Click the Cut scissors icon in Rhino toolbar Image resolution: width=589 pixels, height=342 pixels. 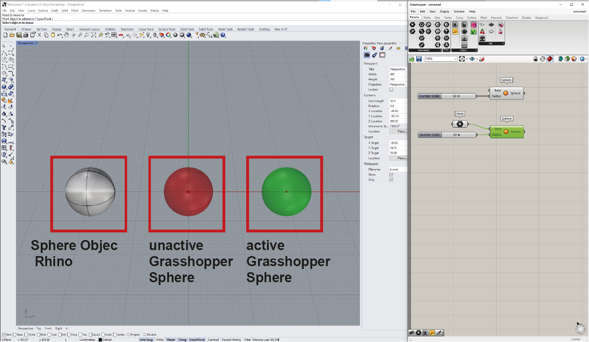coord(39,35)
